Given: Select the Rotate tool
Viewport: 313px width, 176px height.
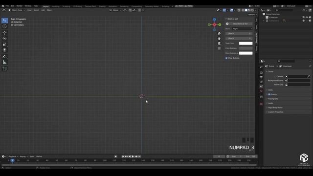Looking at the screenshot, I should tap(4, 38).
